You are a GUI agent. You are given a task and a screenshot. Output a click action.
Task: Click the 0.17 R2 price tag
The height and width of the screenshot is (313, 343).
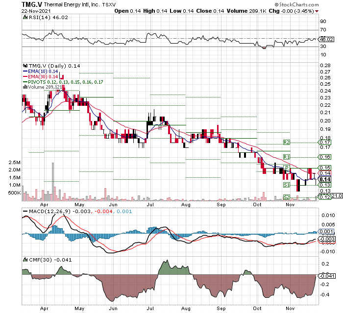pos(325,143)
